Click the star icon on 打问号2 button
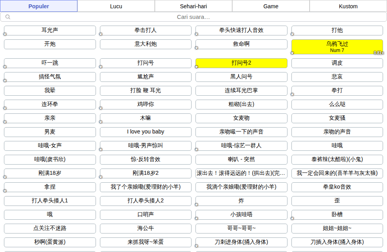387x252 pixels. click(197, 67)
